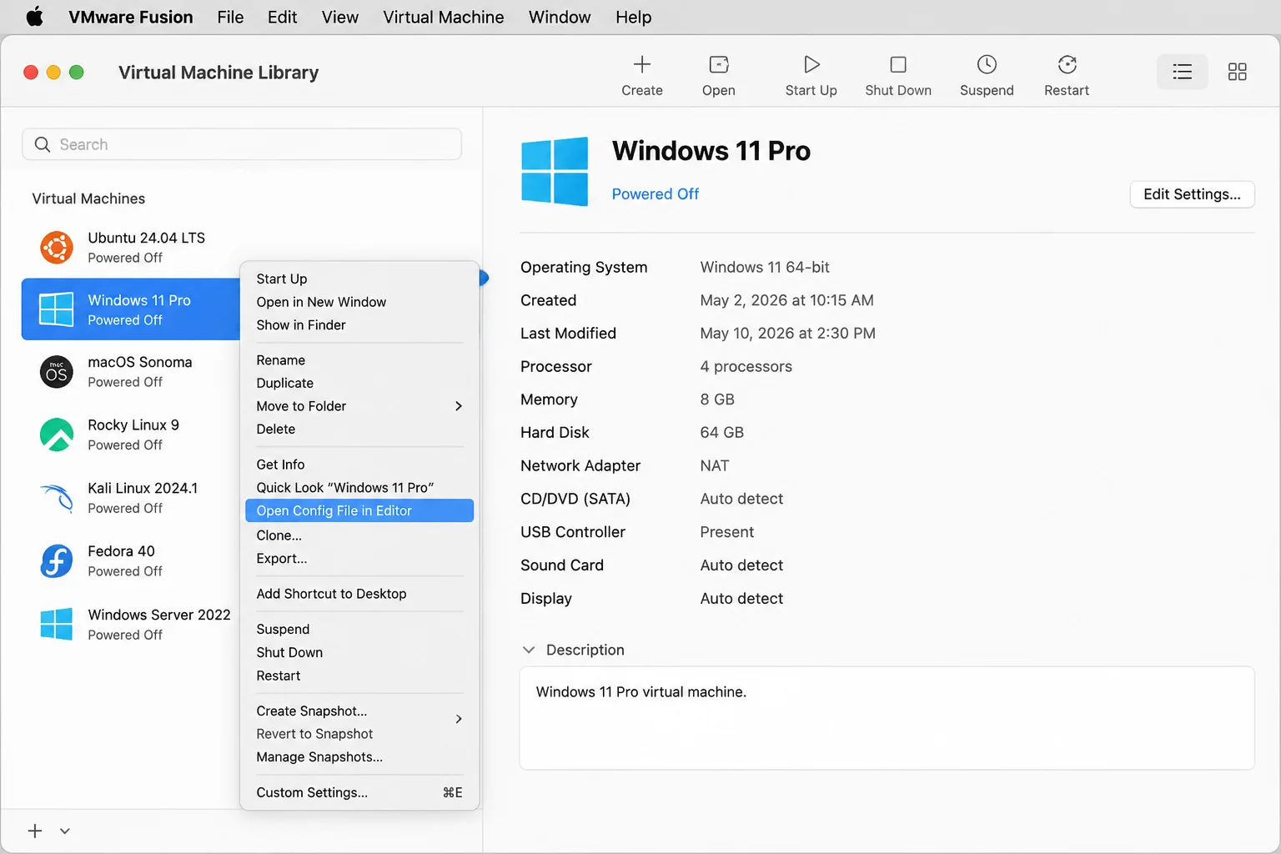Open the File menu

(230, 17)
